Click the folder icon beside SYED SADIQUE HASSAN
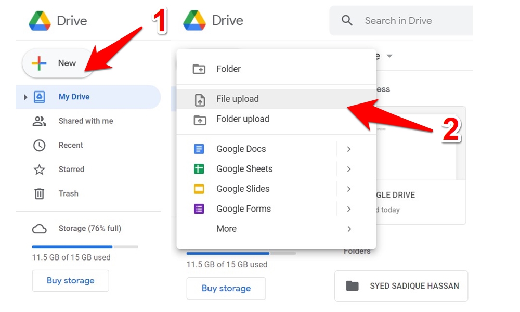The image size is (520, 312). point(352,286)
